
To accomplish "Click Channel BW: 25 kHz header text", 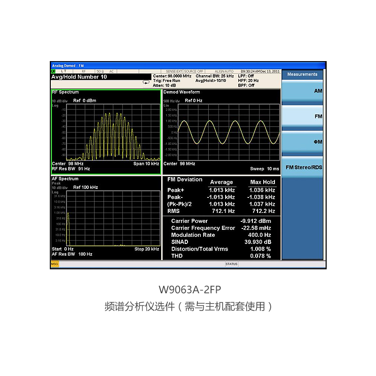I will 215,76.
